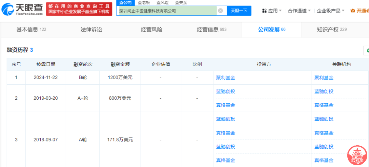Switch to the 查公司 search tab
The width and height of the screenshot is (369, 167).
tap(126, 3)
